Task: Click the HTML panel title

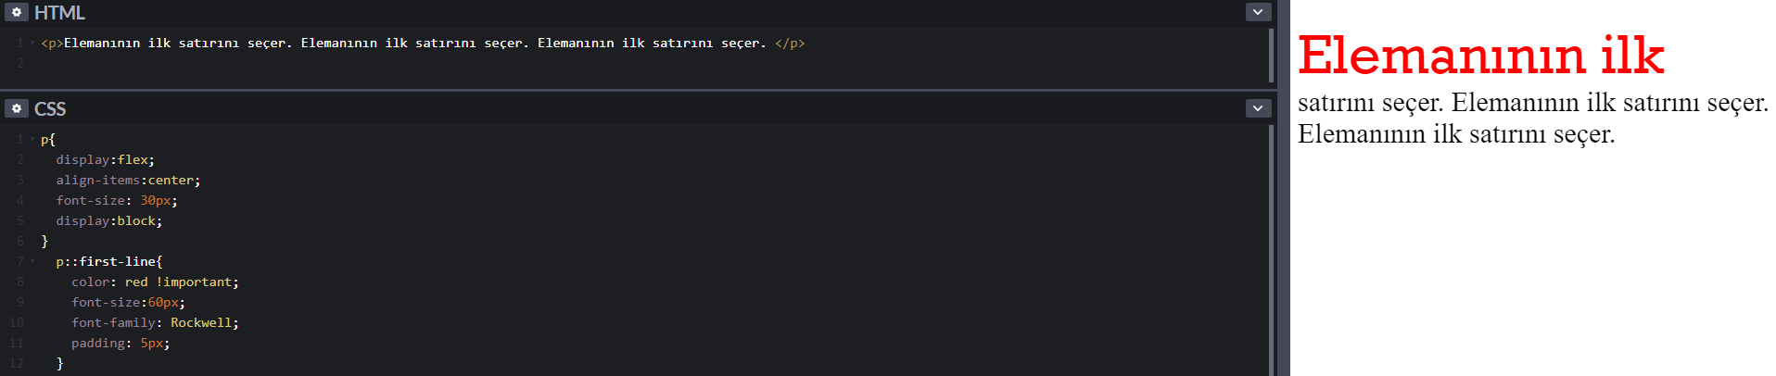Action: click(59, 13)
